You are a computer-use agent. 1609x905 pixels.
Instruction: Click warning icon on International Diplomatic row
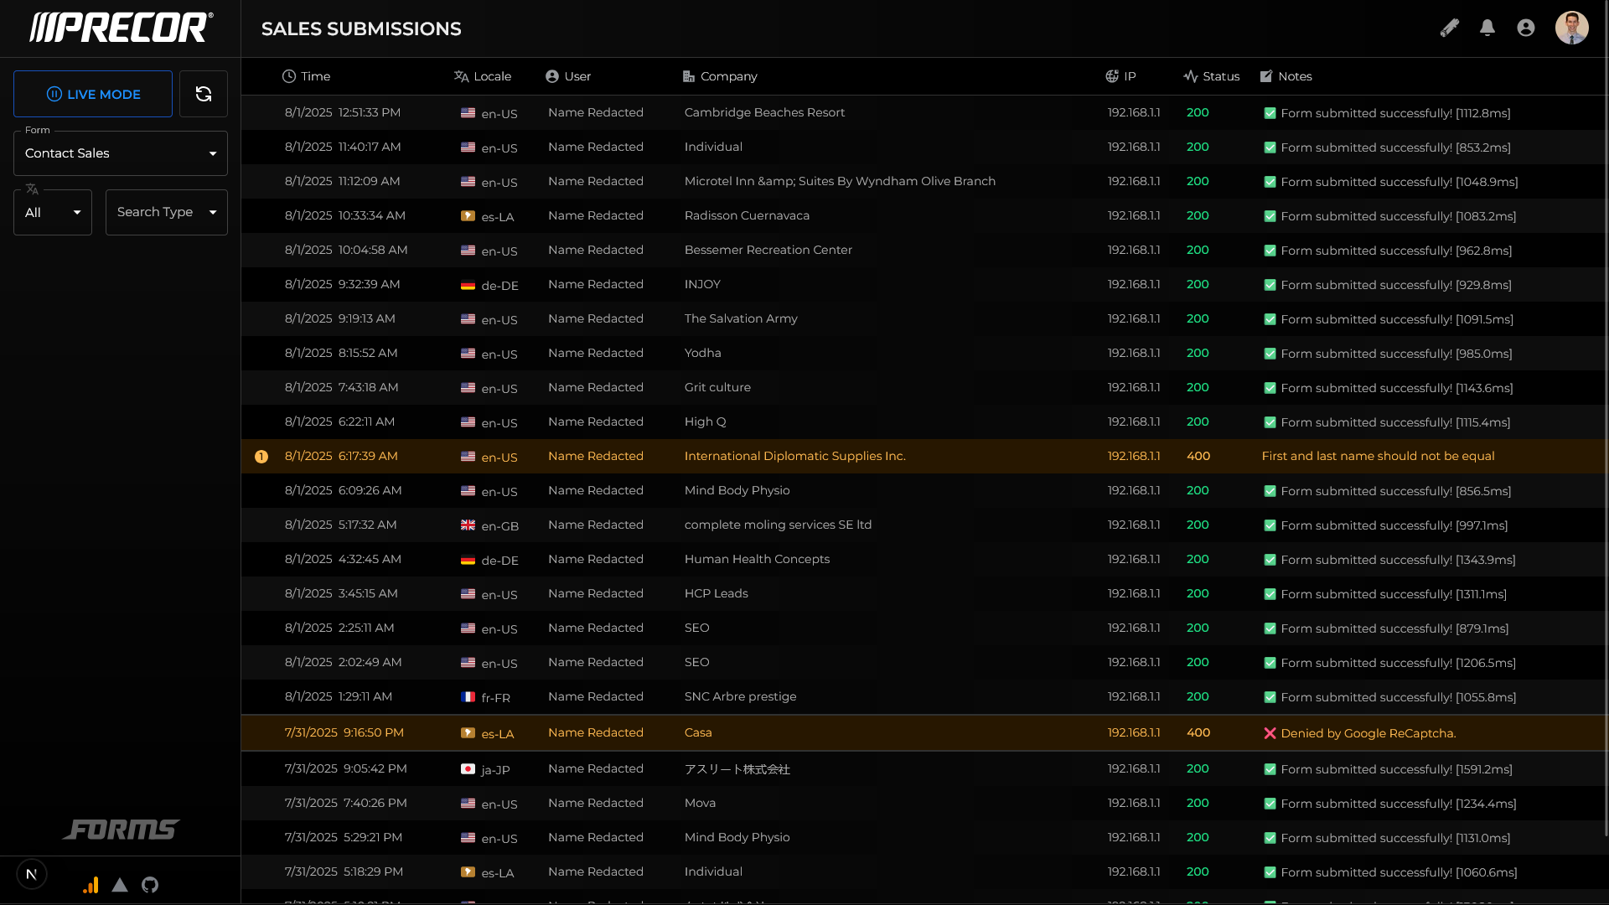coord(261,457)
